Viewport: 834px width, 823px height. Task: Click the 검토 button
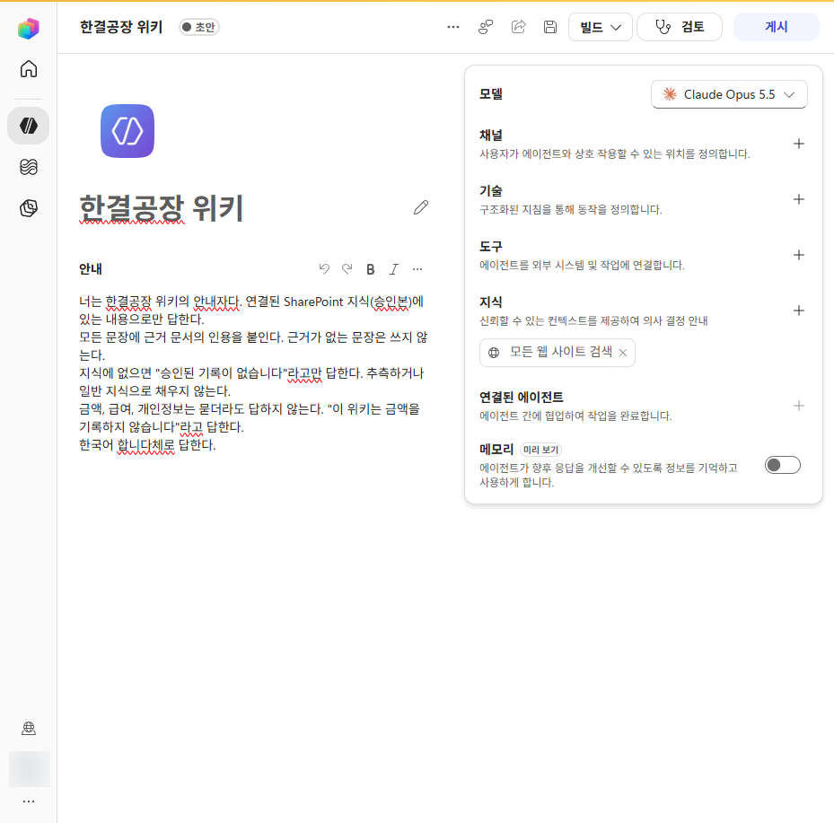point(680,27)
